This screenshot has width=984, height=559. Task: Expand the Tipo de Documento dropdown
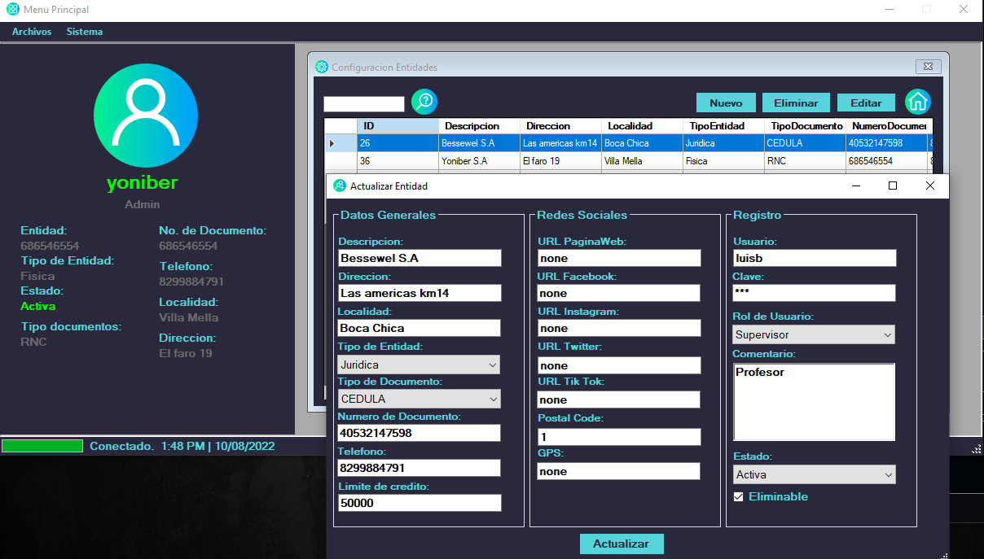419,400
